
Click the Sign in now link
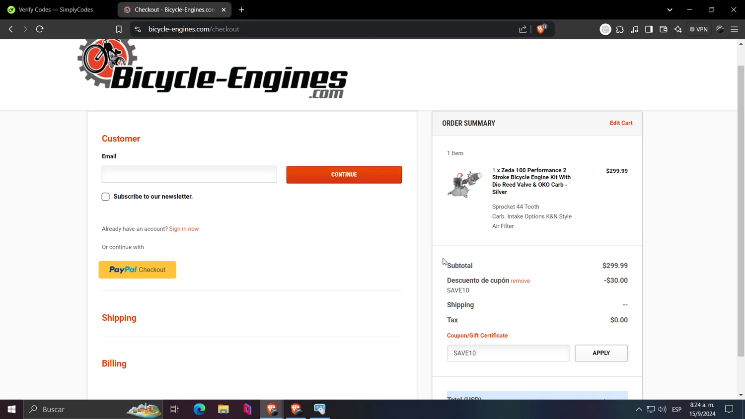(x=184, y=229)
